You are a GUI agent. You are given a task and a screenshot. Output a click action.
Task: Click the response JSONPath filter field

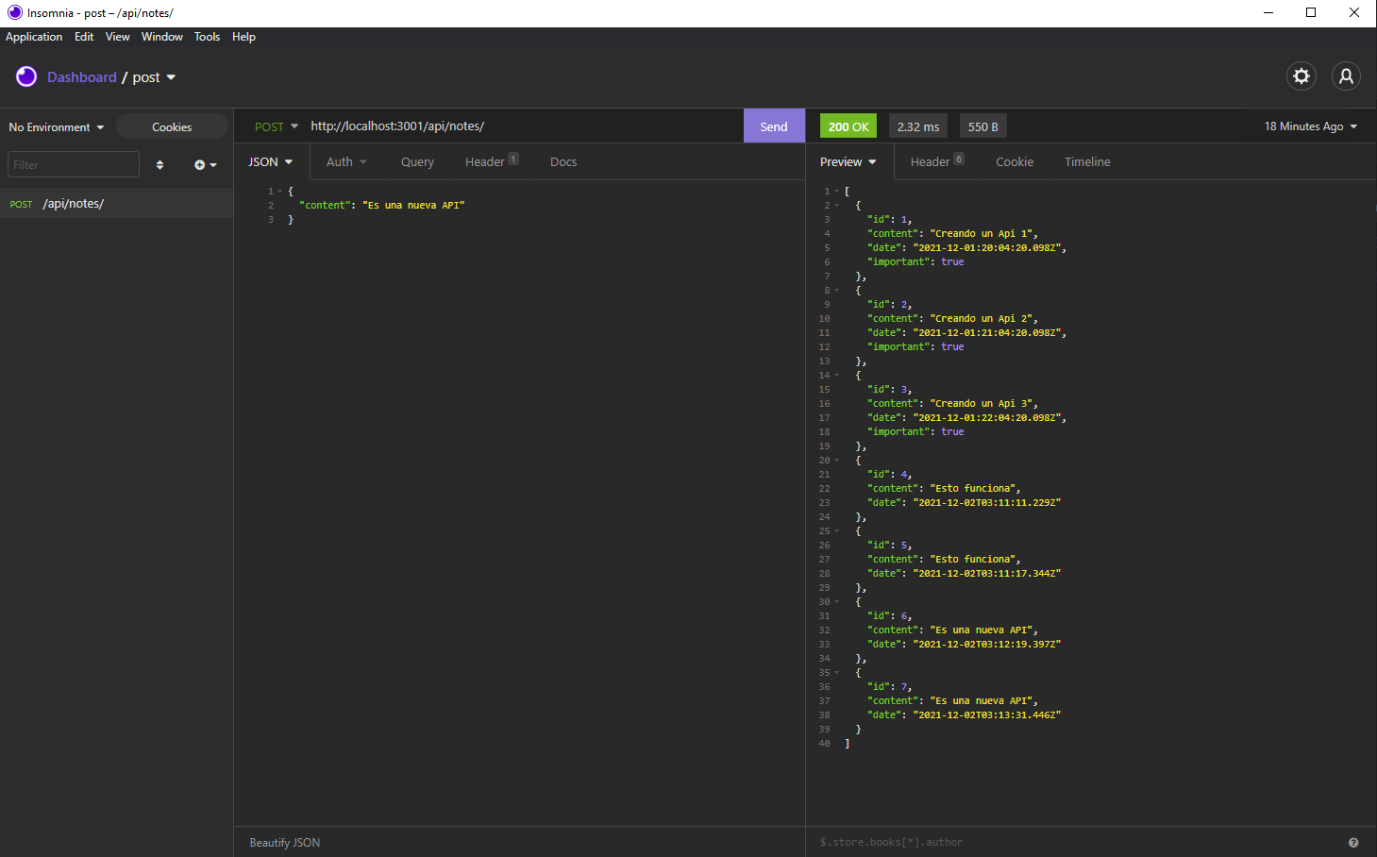(1076, 842)
